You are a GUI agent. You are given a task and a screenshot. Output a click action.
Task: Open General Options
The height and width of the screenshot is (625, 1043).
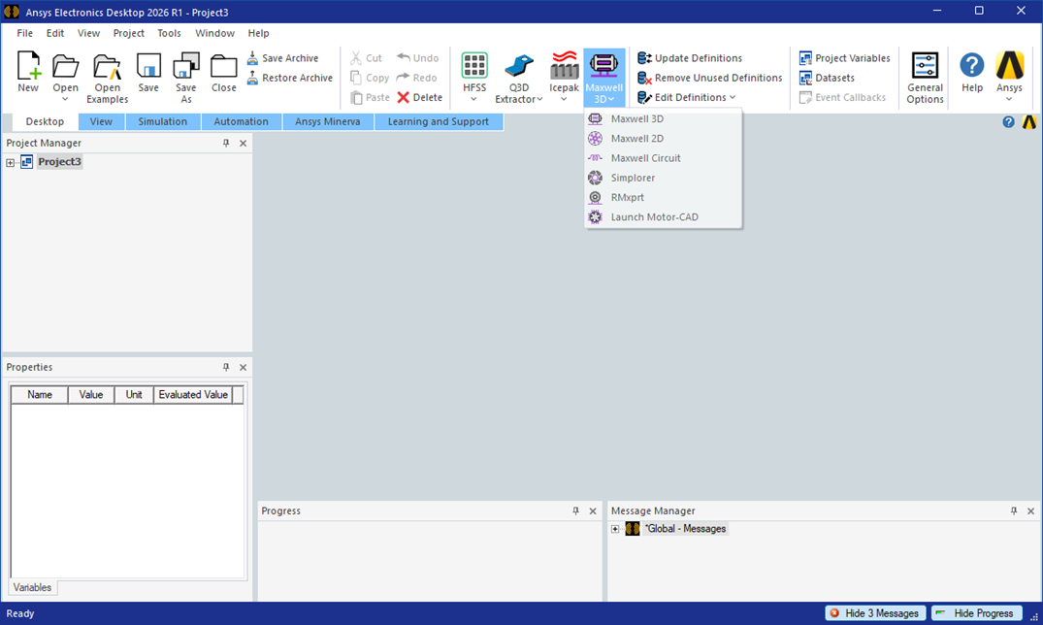click(925, 78)
